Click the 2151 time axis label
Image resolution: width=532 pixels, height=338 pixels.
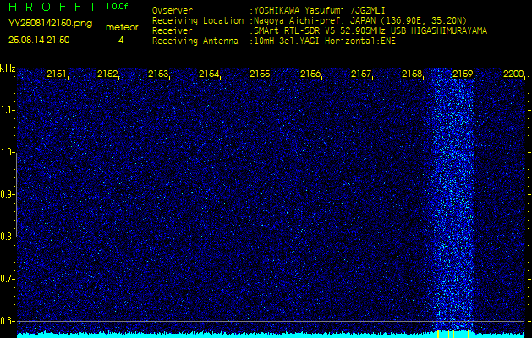point(56,74)
